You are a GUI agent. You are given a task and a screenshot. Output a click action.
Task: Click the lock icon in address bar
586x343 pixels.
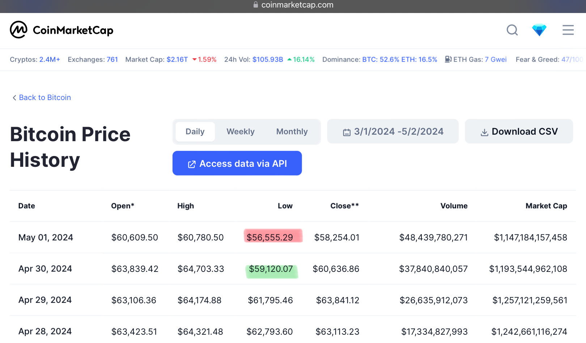tap(256, 5)
